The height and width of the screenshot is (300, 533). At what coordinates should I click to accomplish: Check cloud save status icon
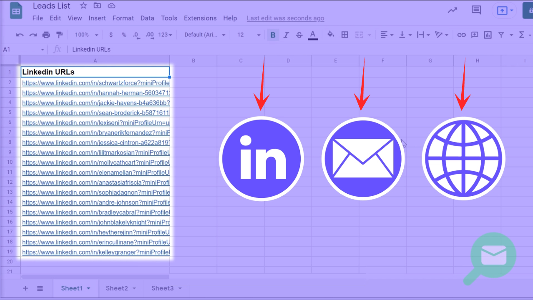coord(111,6)
